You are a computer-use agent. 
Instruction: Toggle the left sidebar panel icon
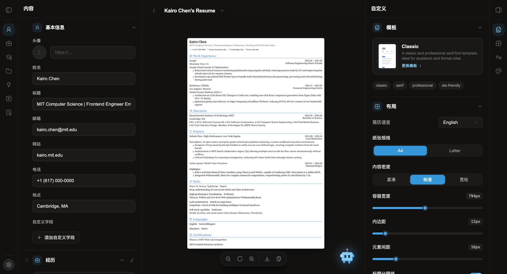point(9,10)
